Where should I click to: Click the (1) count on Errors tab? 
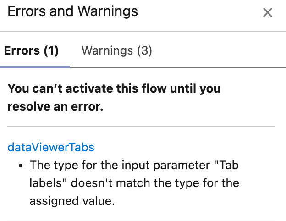point(51,50)
